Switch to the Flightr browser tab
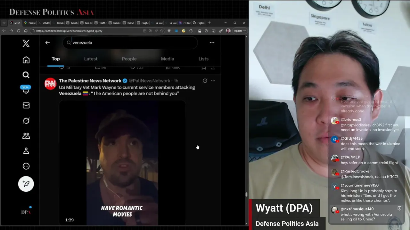This screenshot has height=230, width=410. (x=199, y=23)
